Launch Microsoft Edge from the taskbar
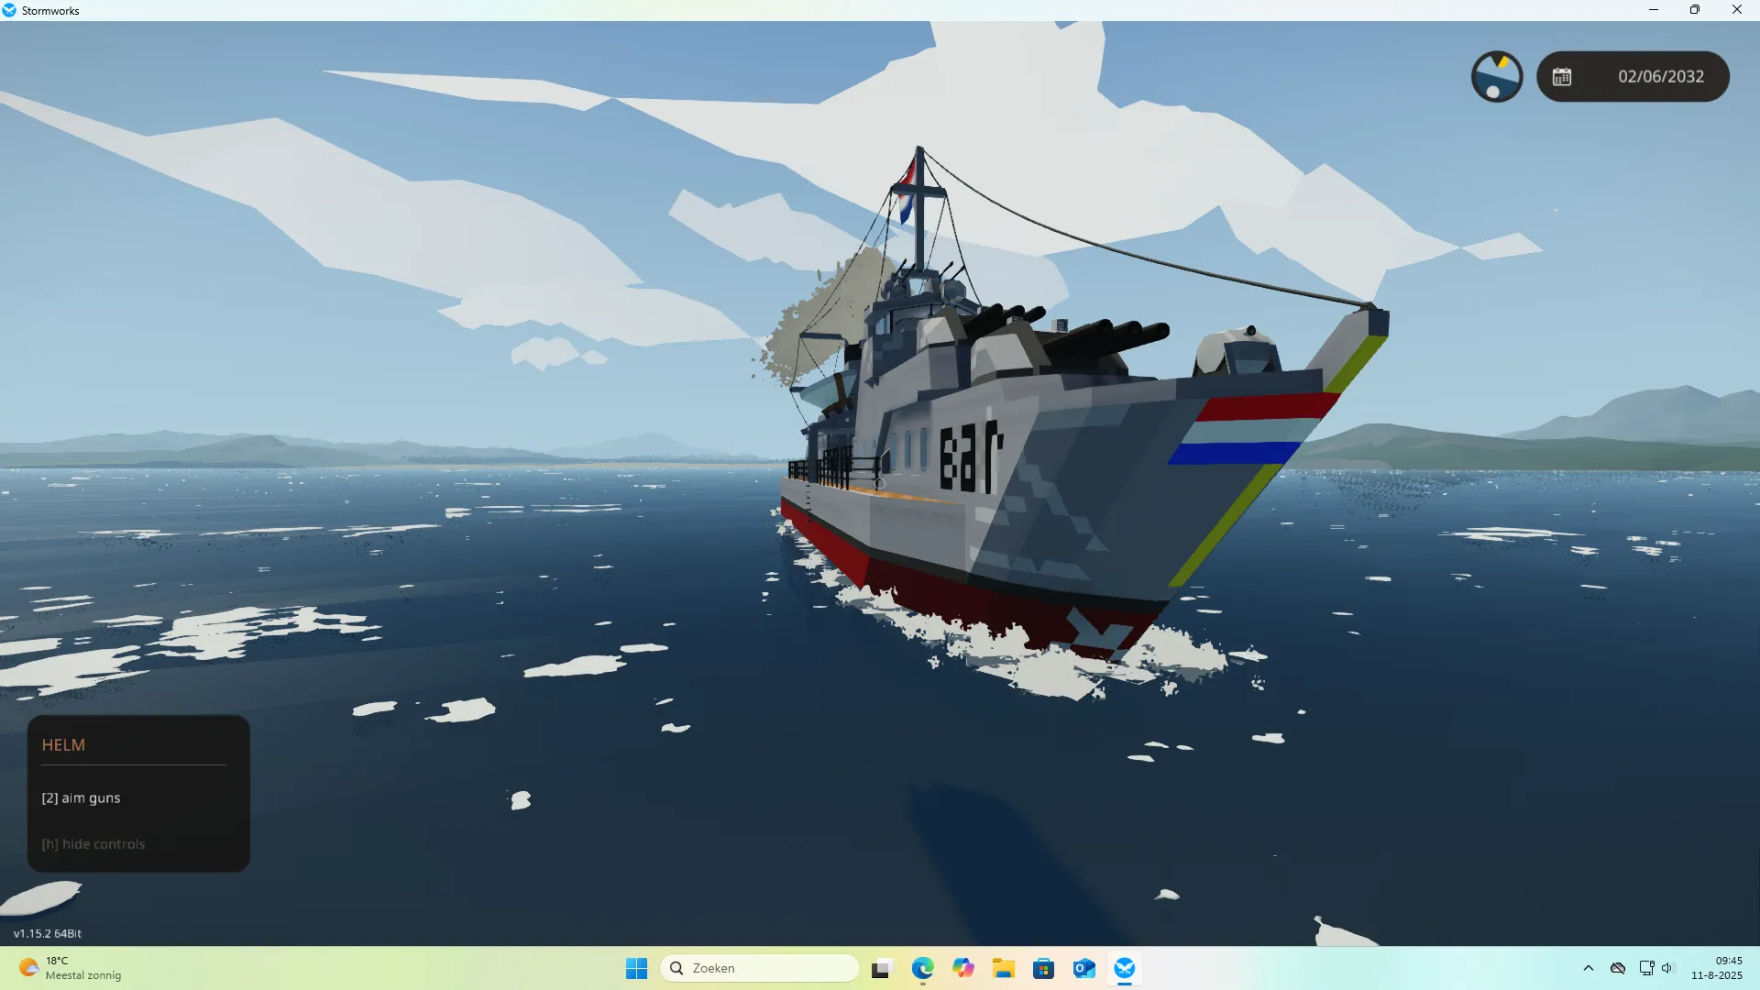 tap(922, 968)
